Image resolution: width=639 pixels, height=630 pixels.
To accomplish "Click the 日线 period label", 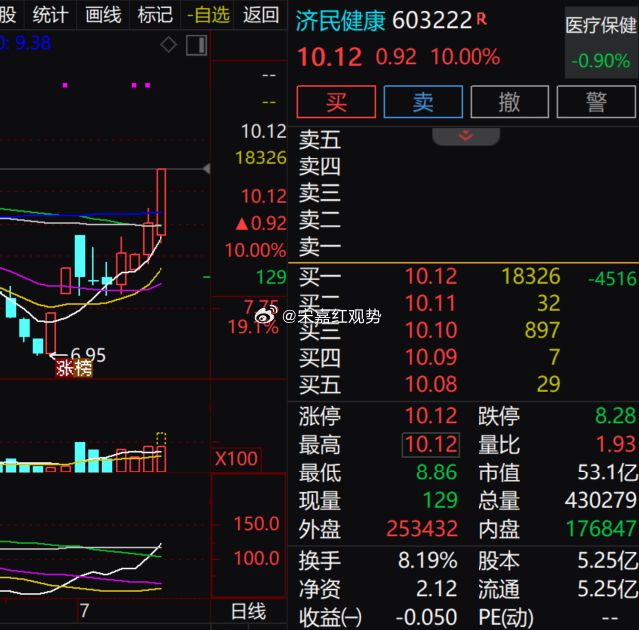I will (248, 611).
